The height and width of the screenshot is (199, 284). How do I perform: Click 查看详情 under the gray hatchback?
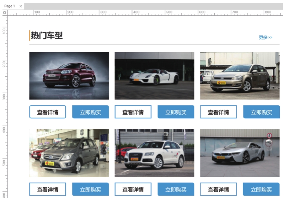[x=48, y=189]
